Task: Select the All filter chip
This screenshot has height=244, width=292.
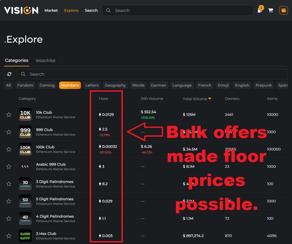Action: 9,85
